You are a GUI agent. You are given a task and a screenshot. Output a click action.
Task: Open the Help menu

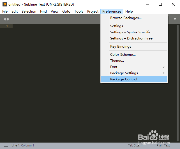(x=129, y=11)
